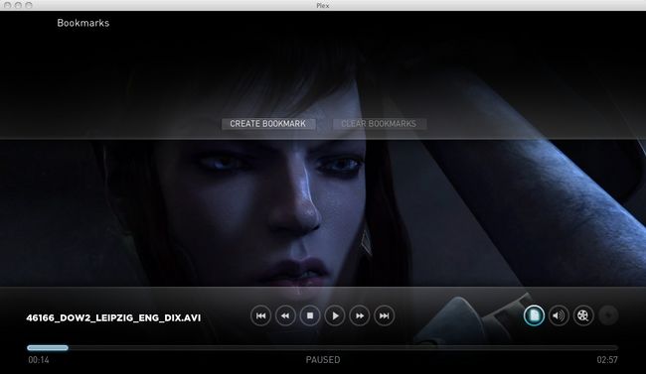This screenshot has height=374, width=646.
Task: Stop video playback
Action: point(310,316)
